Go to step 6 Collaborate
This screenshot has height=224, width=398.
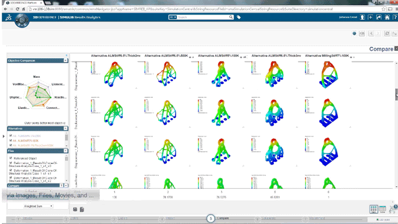coord(257,219)
